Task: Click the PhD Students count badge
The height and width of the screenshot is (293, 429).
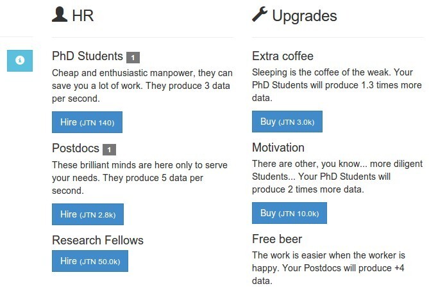Action: 133,58
